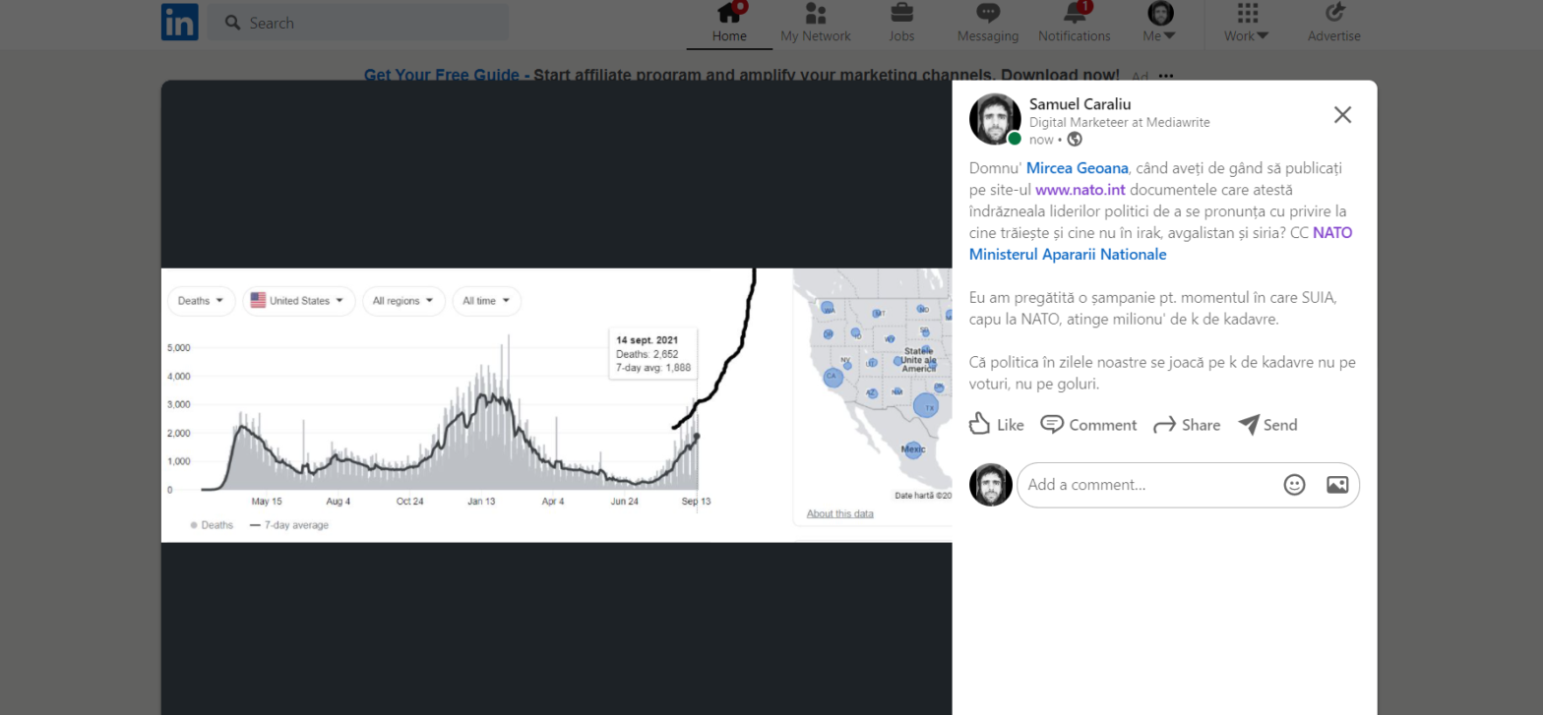This screenshot has height=715, width=1543.
Task: Click the Comment button
Action: pos(1088,425)
